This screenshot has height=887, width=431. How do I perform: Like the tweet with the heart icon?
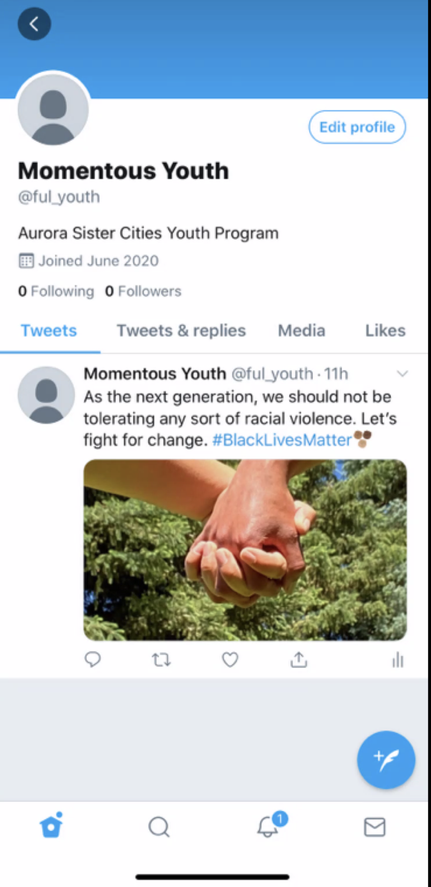coord(230,660)
